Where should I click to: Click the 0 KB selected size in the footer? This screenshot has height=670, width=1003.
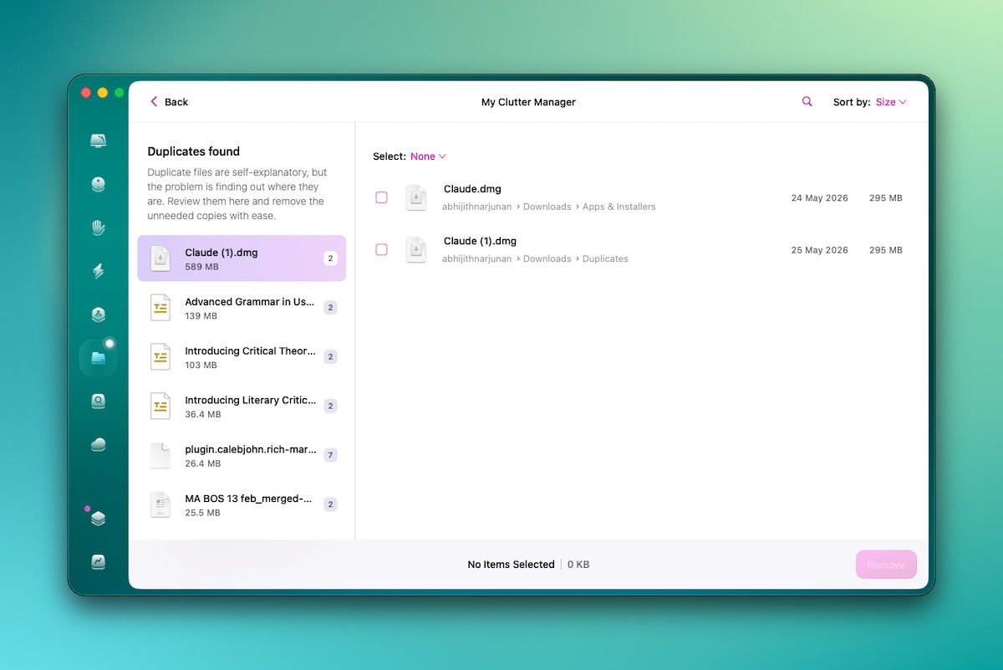pos(578,565)
